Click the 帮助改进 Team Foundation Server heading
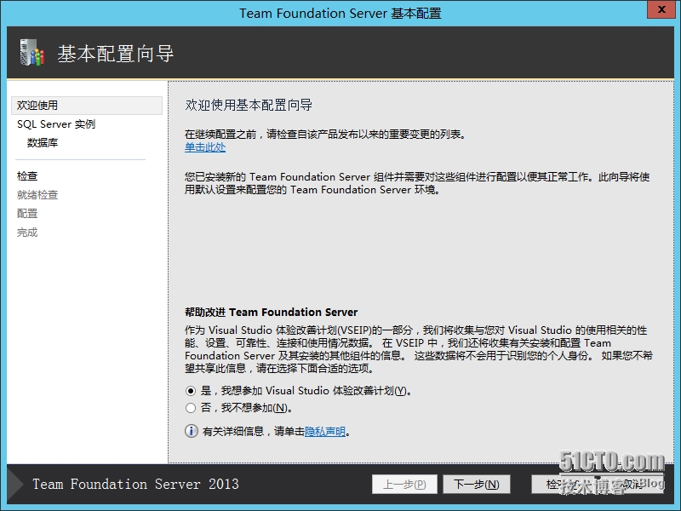 pyautogui.click(x=272, y=312)
